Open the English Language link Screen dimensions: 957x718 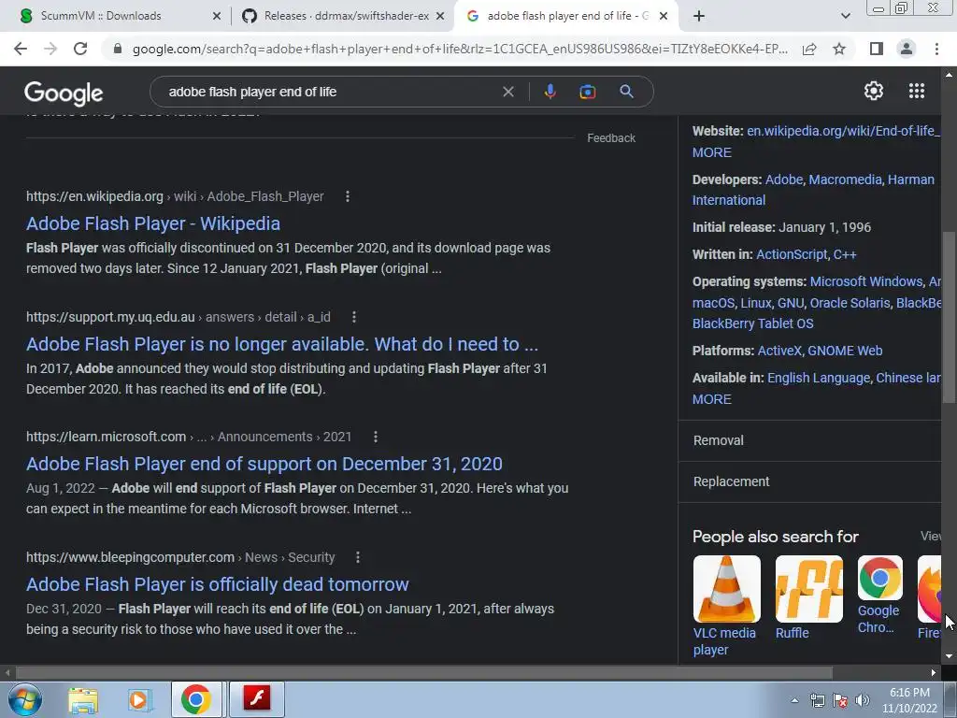(x=819, y=378)
